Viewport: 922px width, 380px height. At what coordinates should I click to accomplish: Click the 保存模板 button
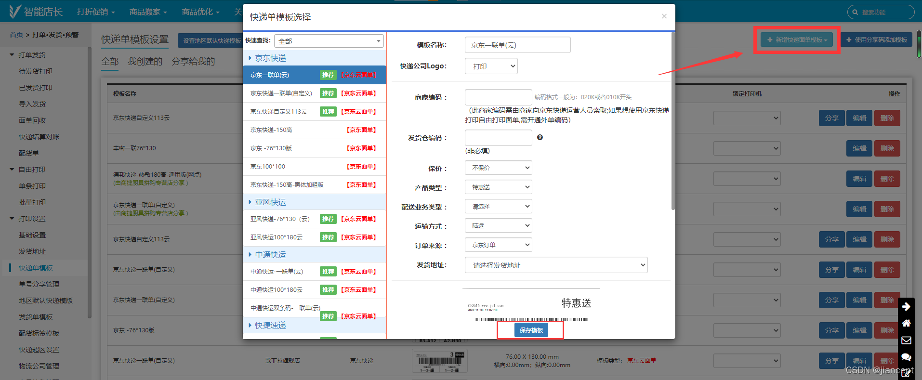[531, 330]
